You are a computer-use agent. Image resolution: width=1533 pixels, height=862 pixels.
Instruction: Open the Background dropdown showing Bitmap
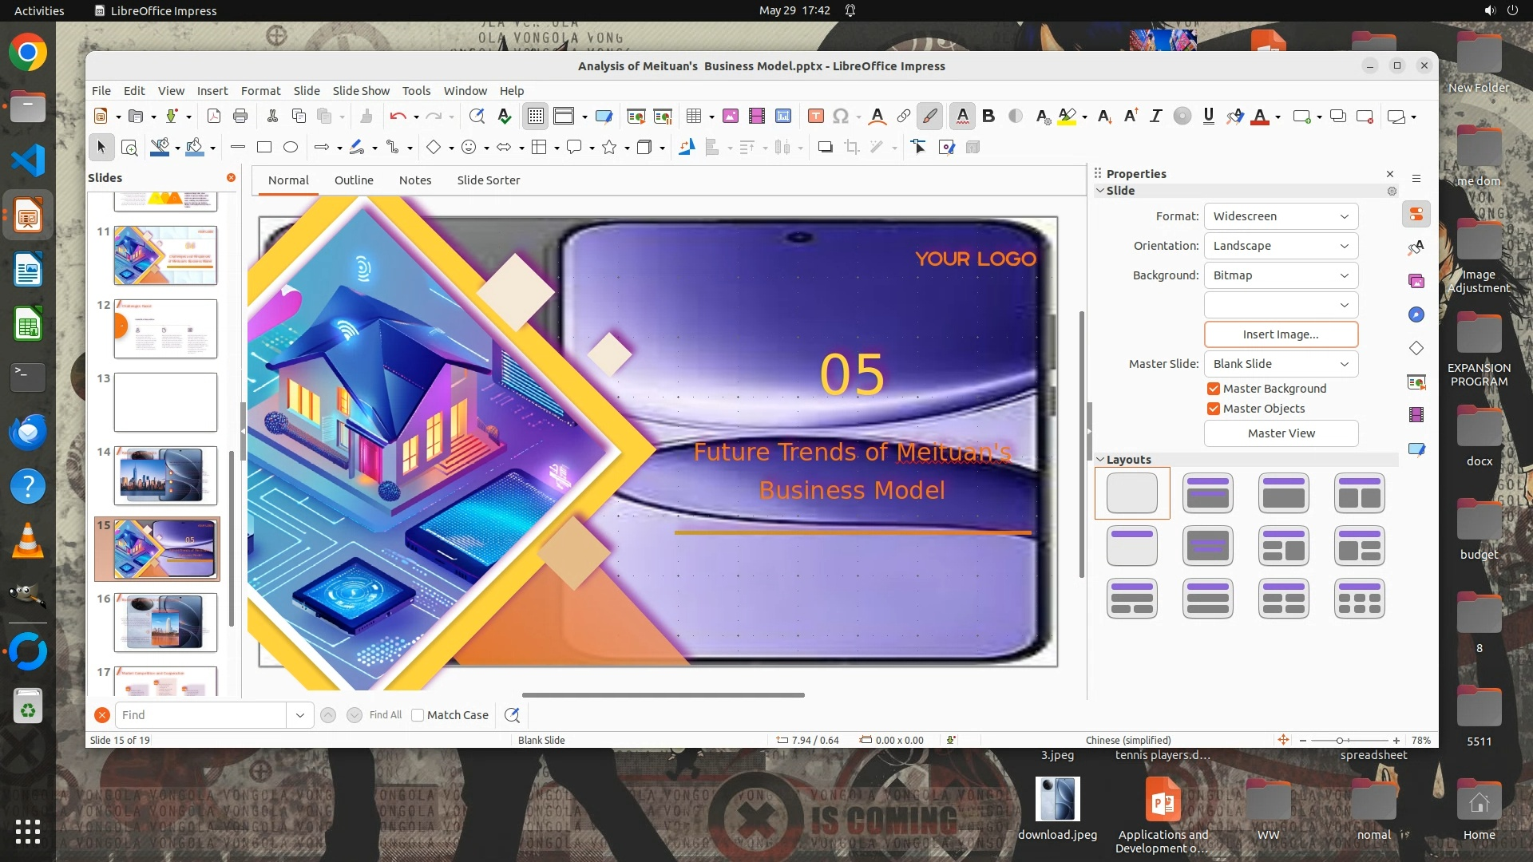point(1281,275)
